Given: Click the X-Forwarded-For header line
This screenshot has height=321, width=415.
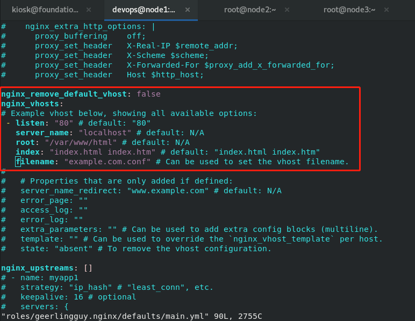Looking at the screenshot, I should (168, 65).
